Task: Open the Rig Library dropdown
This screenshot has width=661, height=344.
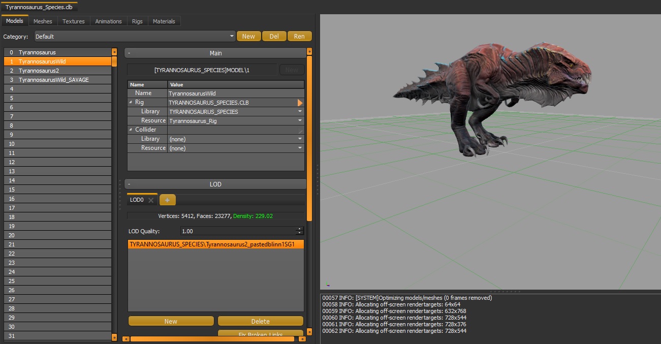Action: (x=300, y=112)
